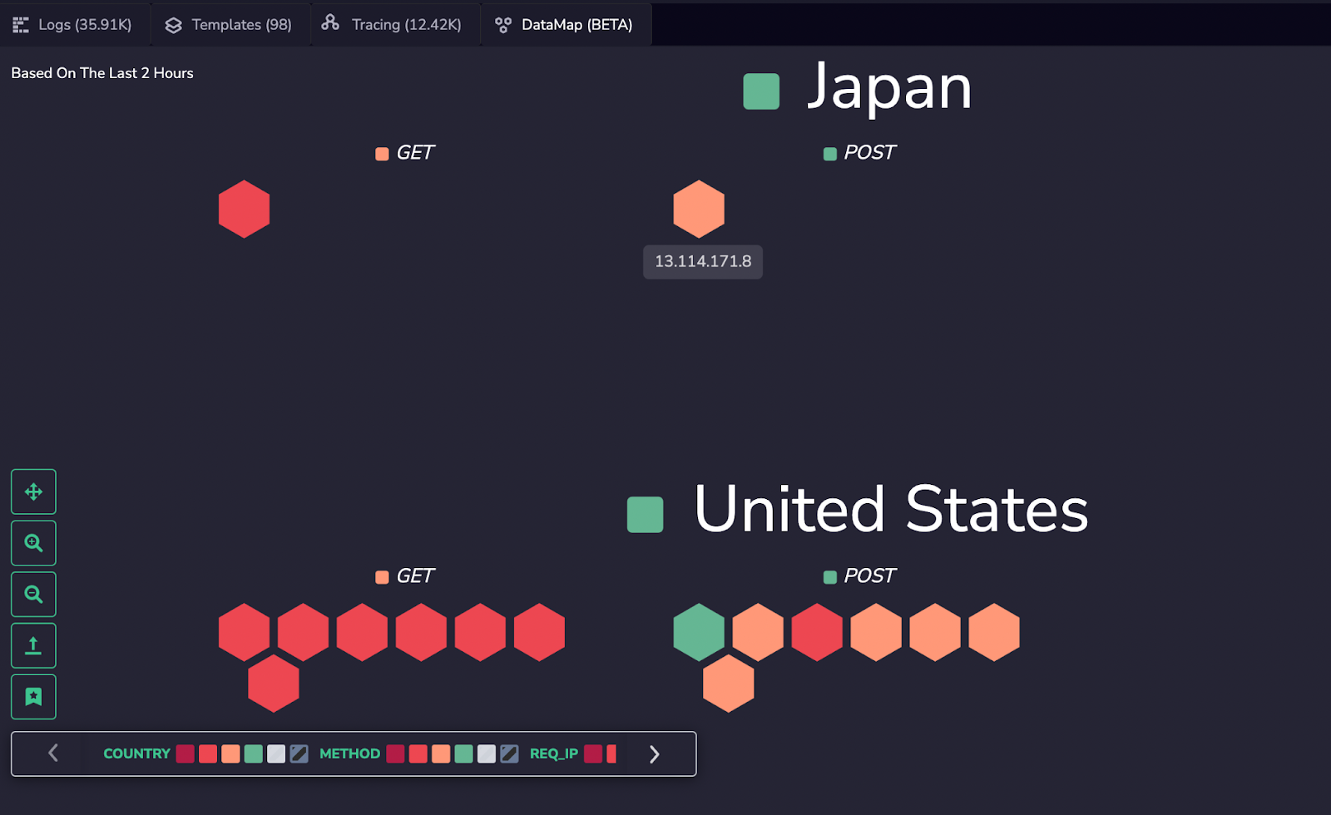Pick the crimson METHOD color swatch
The width and height of the screenshot is (1331, 815).
tap(395, 753)
